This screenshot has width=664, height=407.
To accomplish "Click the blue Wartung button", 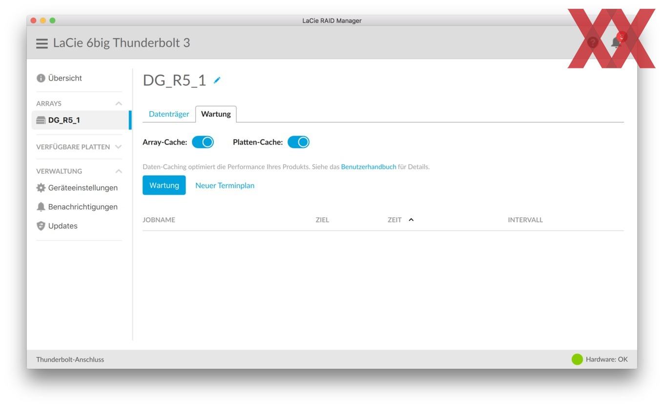I will pos(164,185).
